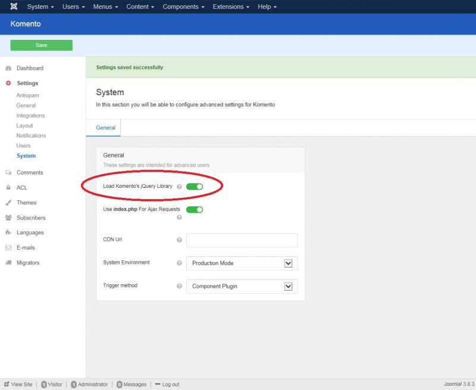Click the Comments speech bubble icon

(x=8, y=172)
